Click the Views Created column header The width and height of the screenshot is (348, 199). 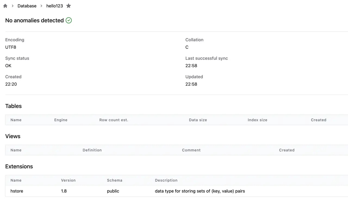287,150
